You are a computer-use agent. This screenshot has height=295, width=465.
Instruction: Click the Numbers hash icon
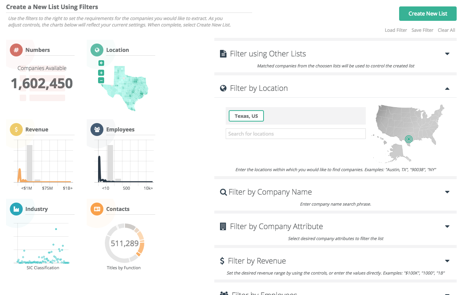16,50
